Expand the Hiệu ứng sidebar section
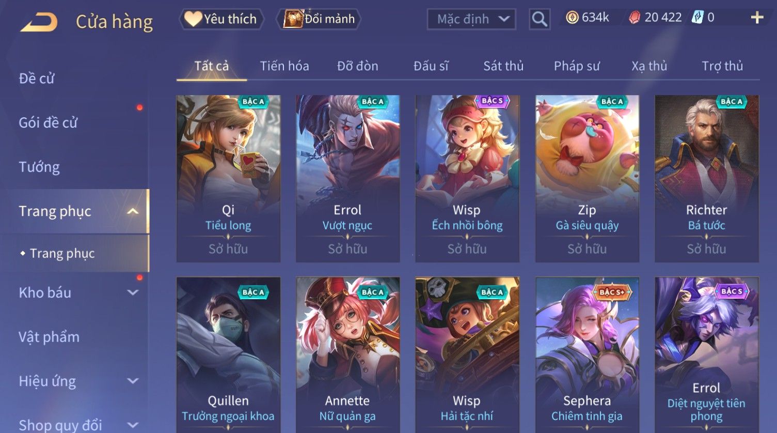The height and width of the screenshot is (433, 777). tap(133, 381)
